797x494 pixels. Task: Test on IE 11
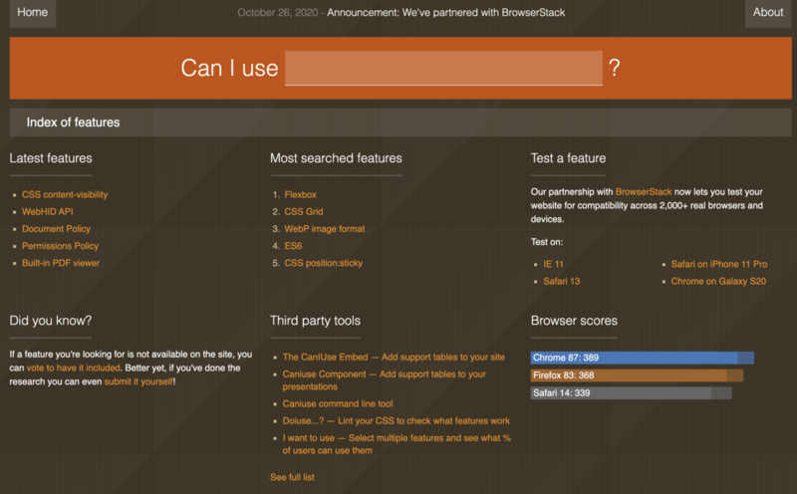553,264
